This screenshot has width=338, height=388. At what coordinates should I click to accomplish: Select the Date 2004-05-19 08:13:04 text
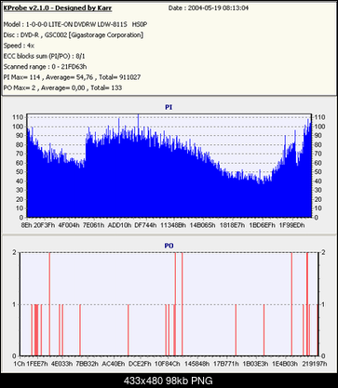pos(209,8)
